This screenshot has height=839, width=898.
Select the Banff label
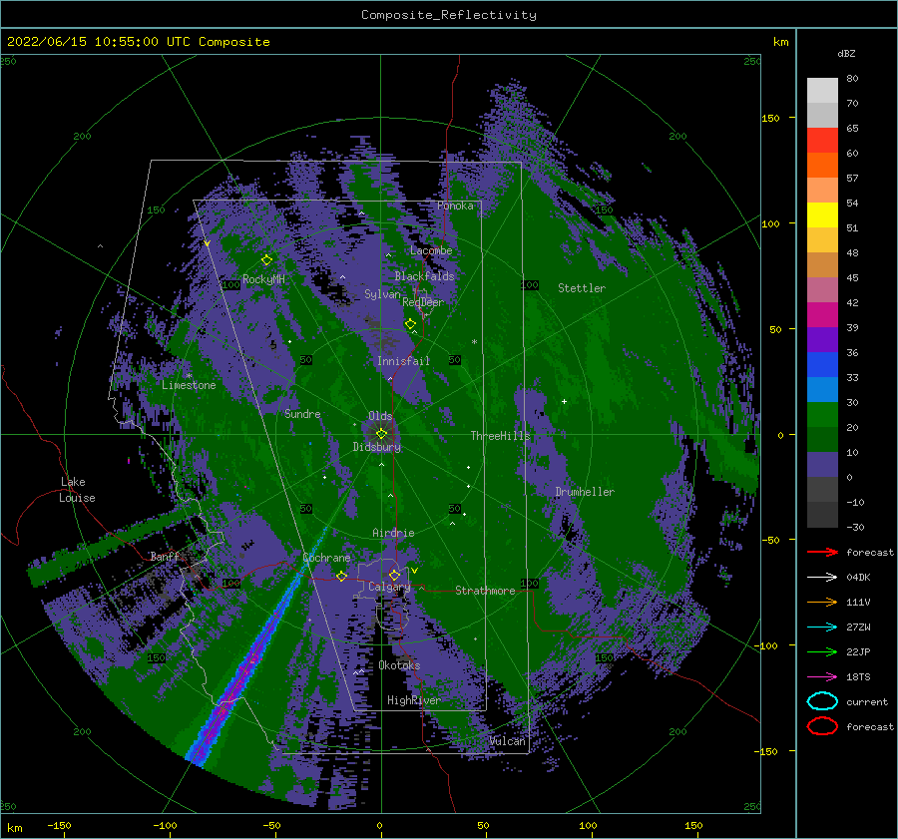tap(165, 556)
